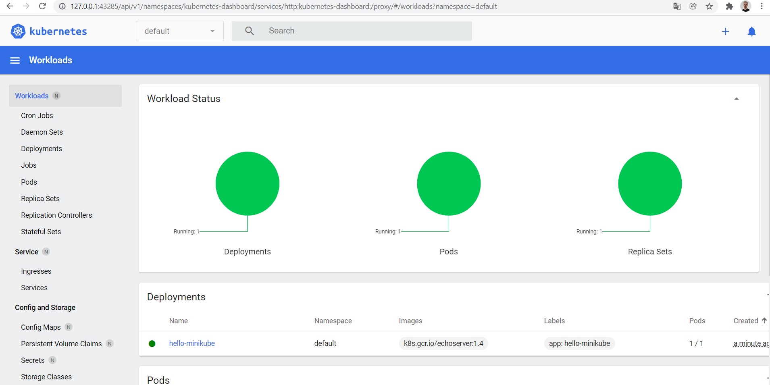Click the search magnifier icon

tap(250, 31)
